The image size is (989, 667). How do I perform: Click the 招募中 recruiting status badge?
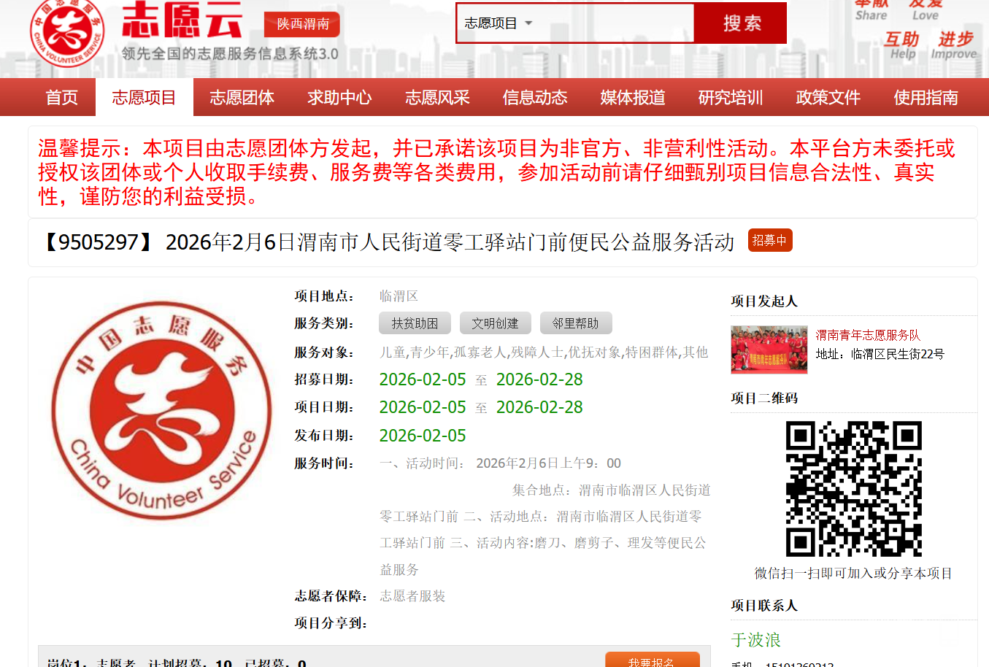click(769, 240)
